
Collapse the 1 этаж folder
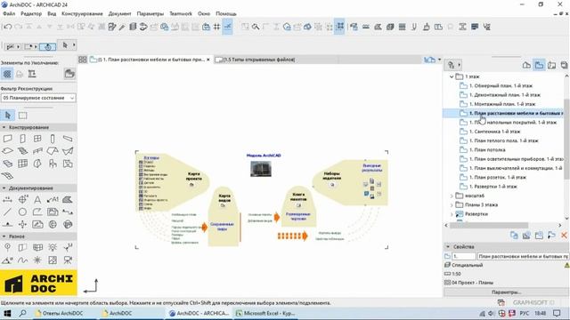tap(452, 76)
